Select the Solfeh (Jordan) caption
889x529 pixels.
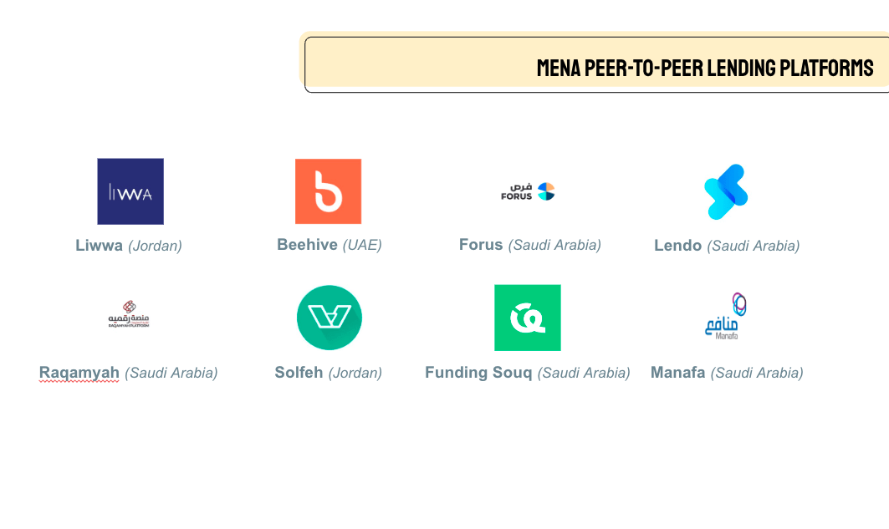(x=329, y=373)
